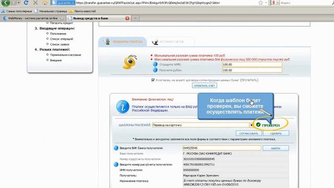Viewport: 334px width, 188px height.
Task: Open the "Начальная страница" bookmark
Action: coord(51,11)
